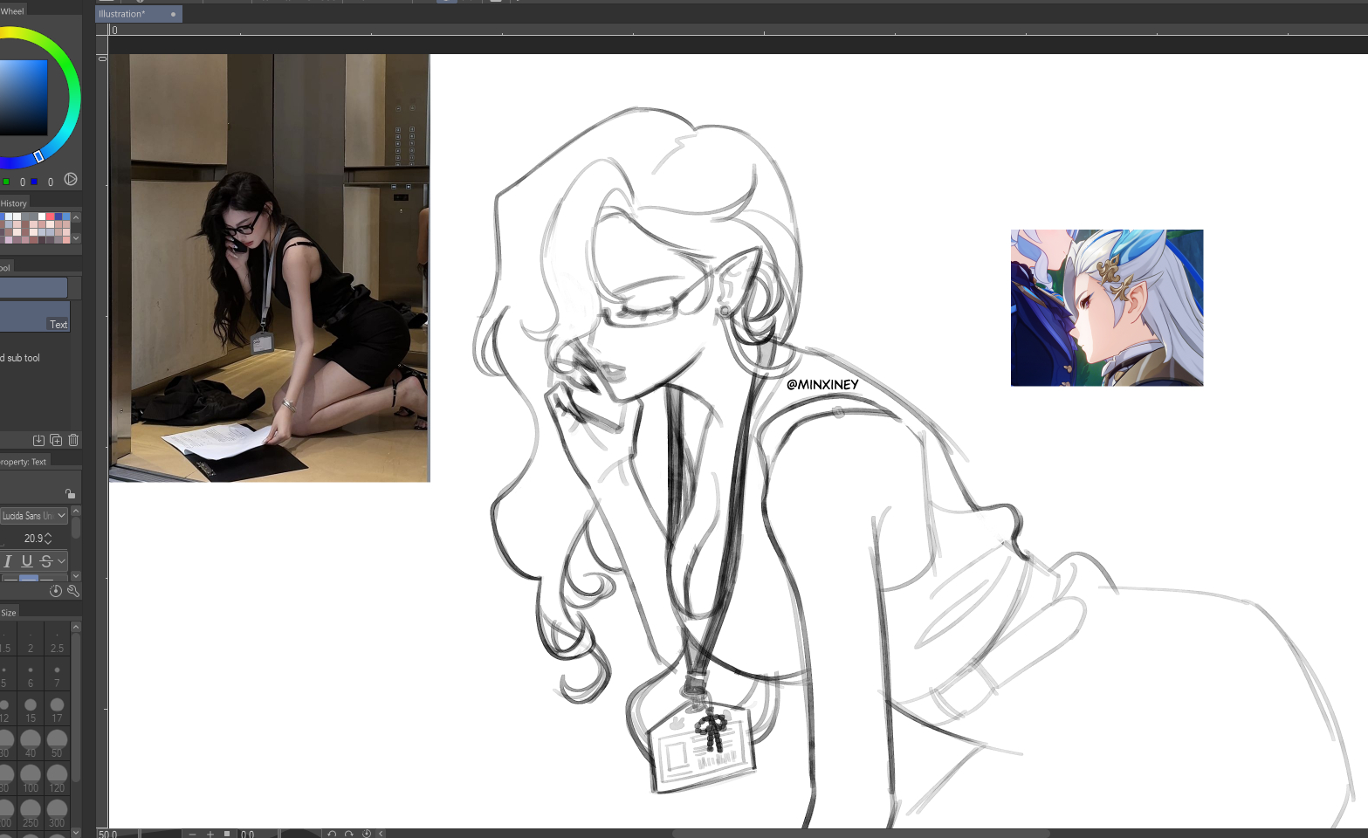Screen dimensions: 1368x838
Task: Click zoom out minus in status bar
Action: [x=192, y=834]
